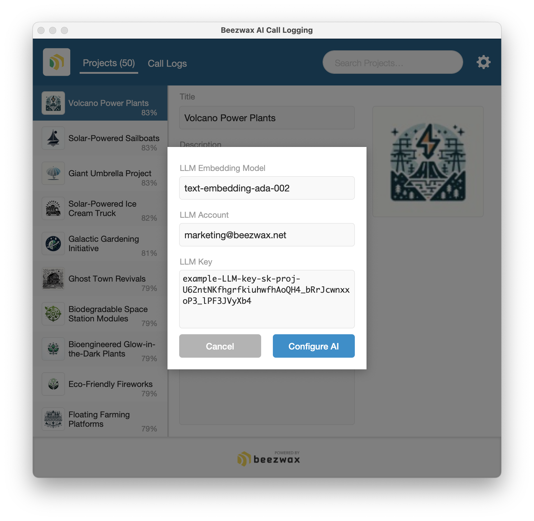The image size is (534, 521).
Task: Click inside the LLM Key text area
Action: [267, 299]
